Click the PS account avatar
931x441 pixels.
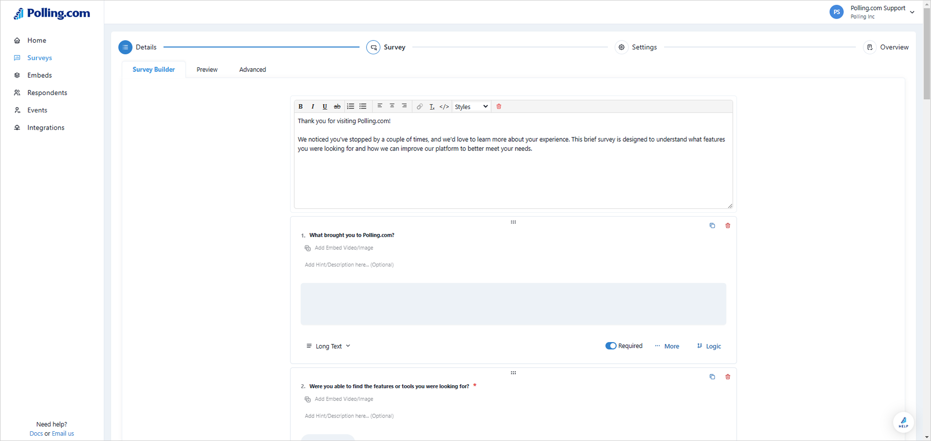point(837,12)
